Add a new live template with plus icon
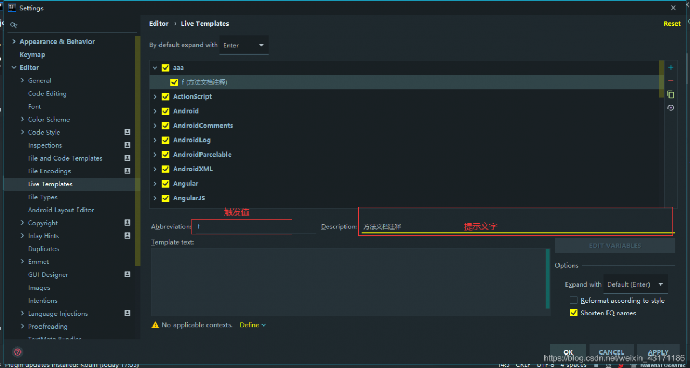 click(x=671, y=67)
